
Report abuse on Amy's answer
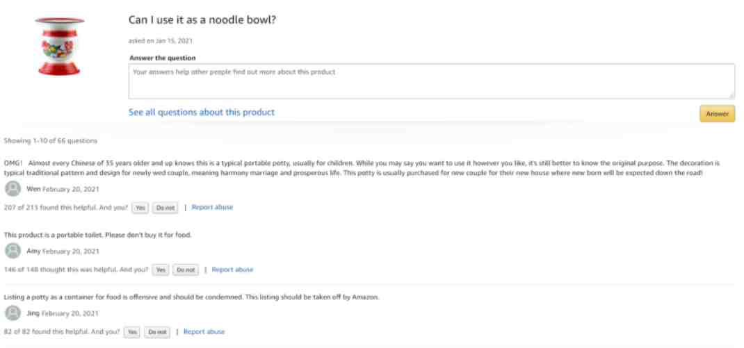point(232,270)
